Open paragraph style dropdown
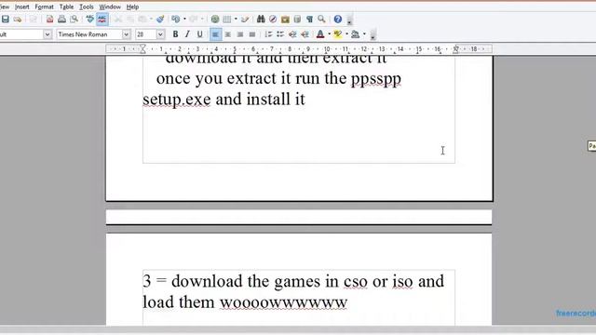Viewport: 596px width, 335px height. tap(47, 34)
